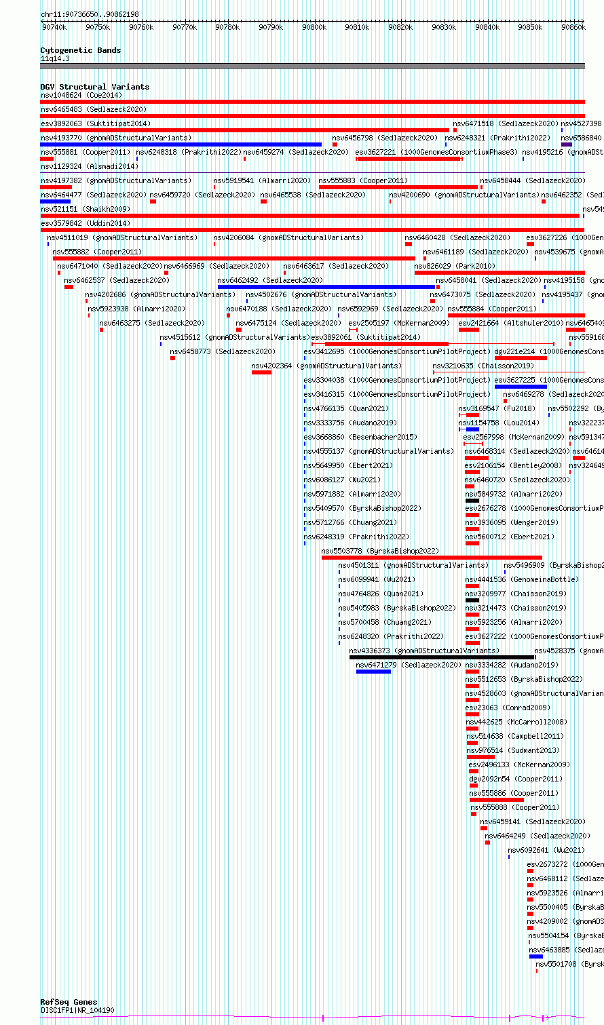This screenshot has width=604, height=1025.
Task: Select the DGV Structural Variants track heading
Action: (x=95, y=87)
